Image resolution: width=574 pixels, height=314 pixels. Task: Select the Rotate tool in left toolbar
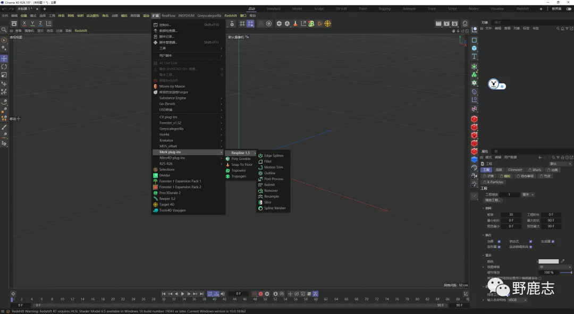pyautogui.click(x=4, y=66)
